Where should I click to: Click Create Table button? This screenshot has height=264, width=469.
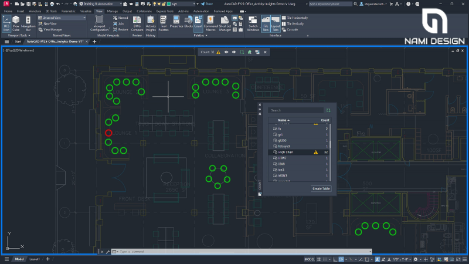(321, 188)
